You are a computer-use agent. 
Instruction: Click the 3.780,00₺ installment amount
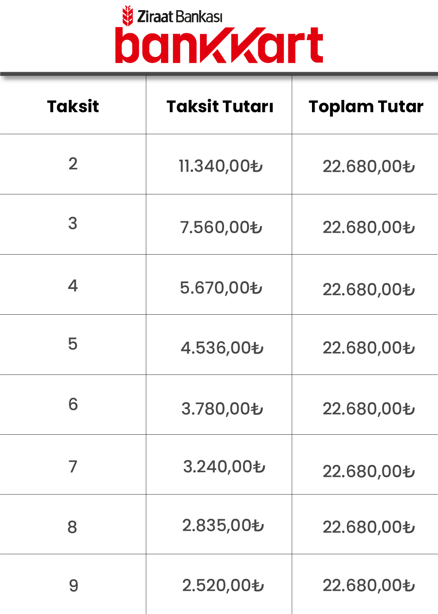[x=222, y=409]
